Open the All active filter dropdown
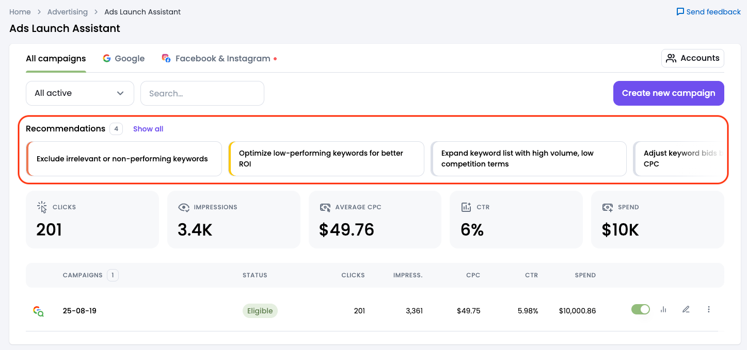The height and width of the screenshot is (350, 747). pos(80,93)
